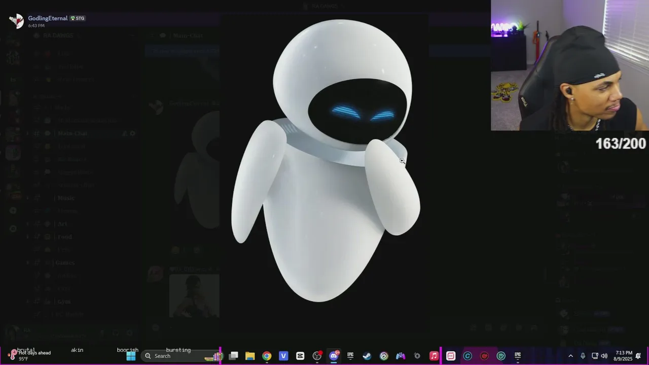Launch Steam from the taskbar
The image size is (649, 365).
(x=367, y=356)
